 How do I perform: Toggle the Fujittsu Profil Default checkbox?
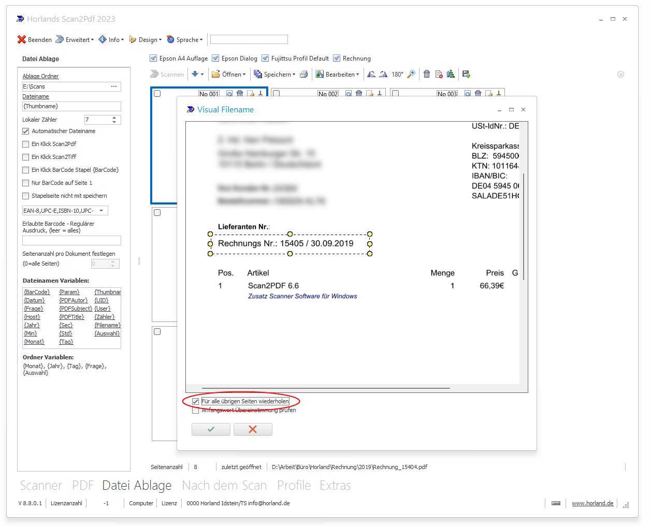[x=265, y=58]
